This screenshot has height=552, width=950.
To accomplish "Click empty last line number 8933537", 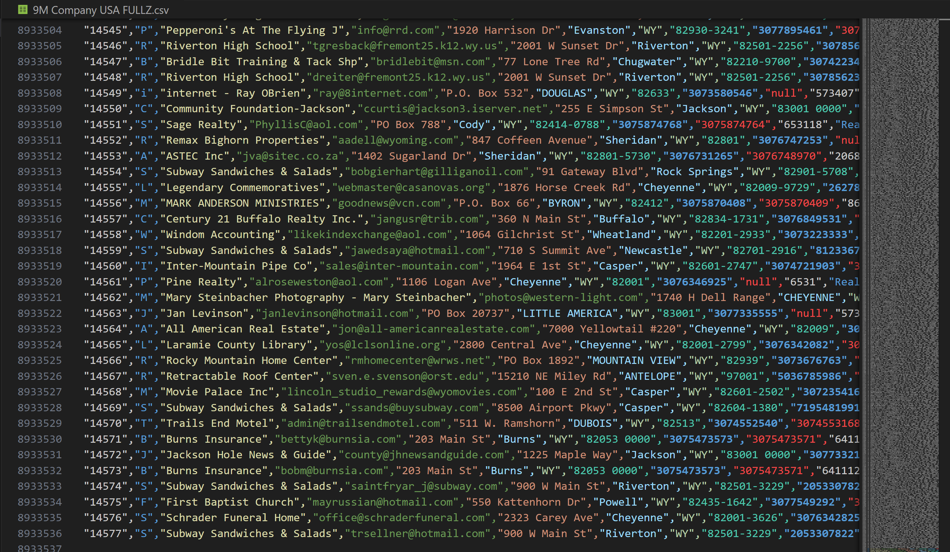I will pyautogui.click(x=40, y=548).
